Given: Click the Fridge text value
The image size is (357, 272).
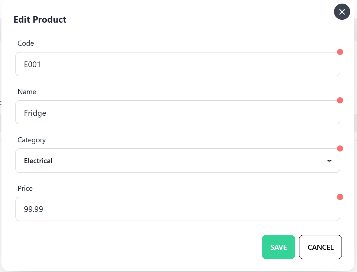Looking at the screenshot, I should [35, 113].
